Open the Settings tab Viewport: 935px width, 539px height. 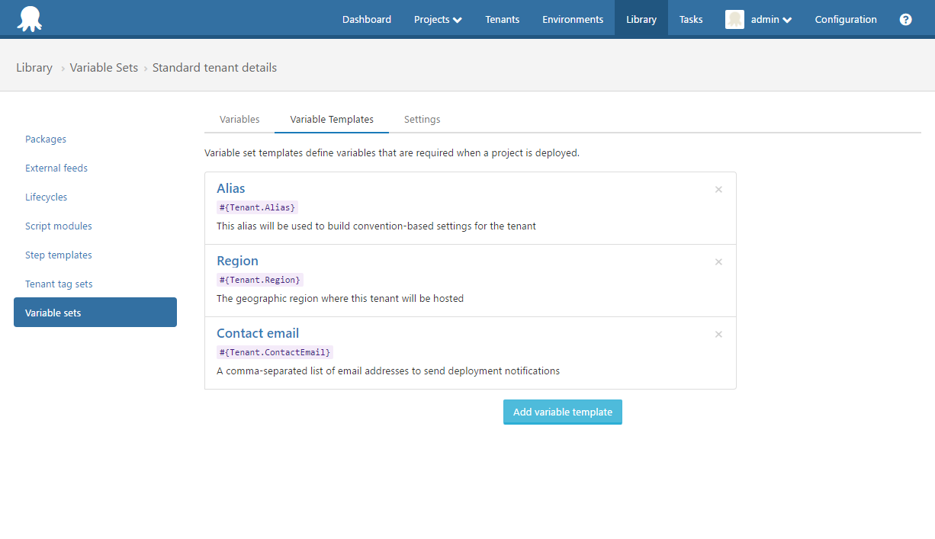tap(422, 119)
